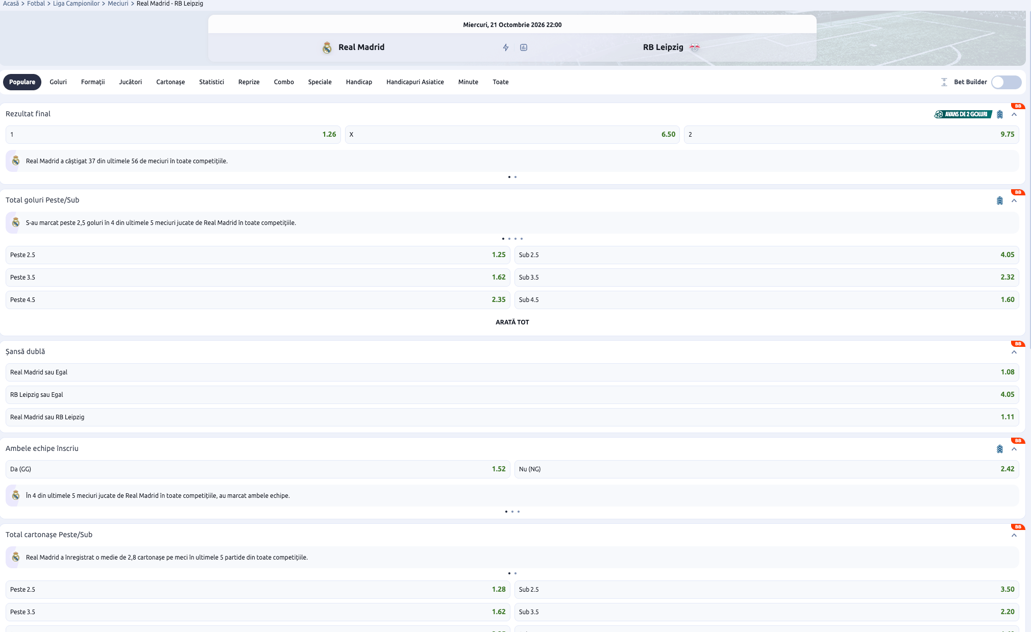Viewport: 1031px width, 632px height.
Task: Click boost icon in Total goluri Peste/Sub
Action: (x=1000, y=200)
